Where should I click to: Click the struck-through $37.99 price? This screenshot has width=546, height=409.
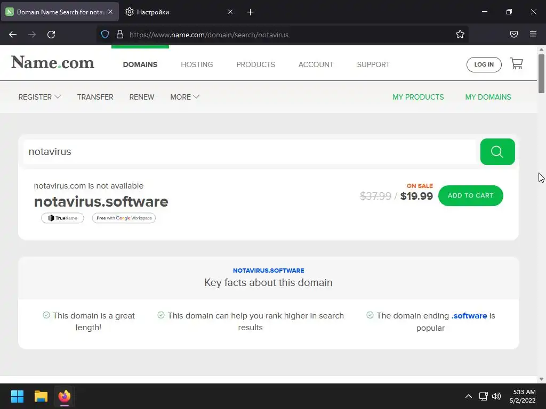click(x=375, y=196)
